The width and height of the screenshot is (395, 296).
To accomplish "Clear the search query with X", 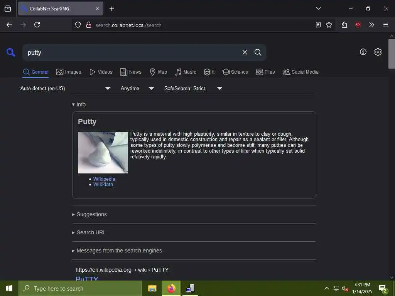I will 245,52.
